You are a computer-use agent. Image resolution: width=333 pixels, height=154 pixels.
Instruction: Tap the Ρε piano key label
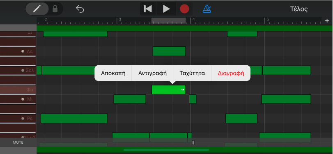click(x=30, y=118)
